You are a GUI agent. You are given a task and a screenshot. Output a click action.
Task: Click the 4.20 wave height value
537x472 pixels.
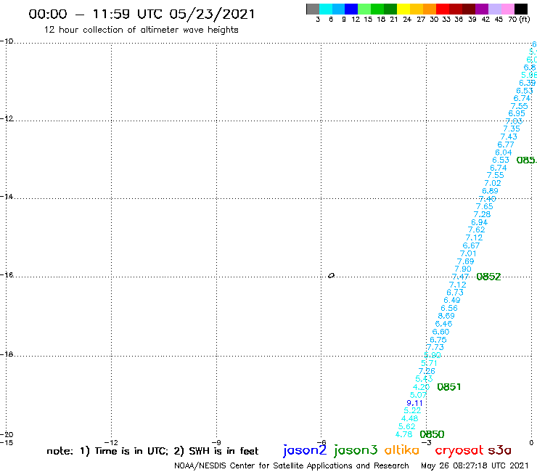point(421,387)
